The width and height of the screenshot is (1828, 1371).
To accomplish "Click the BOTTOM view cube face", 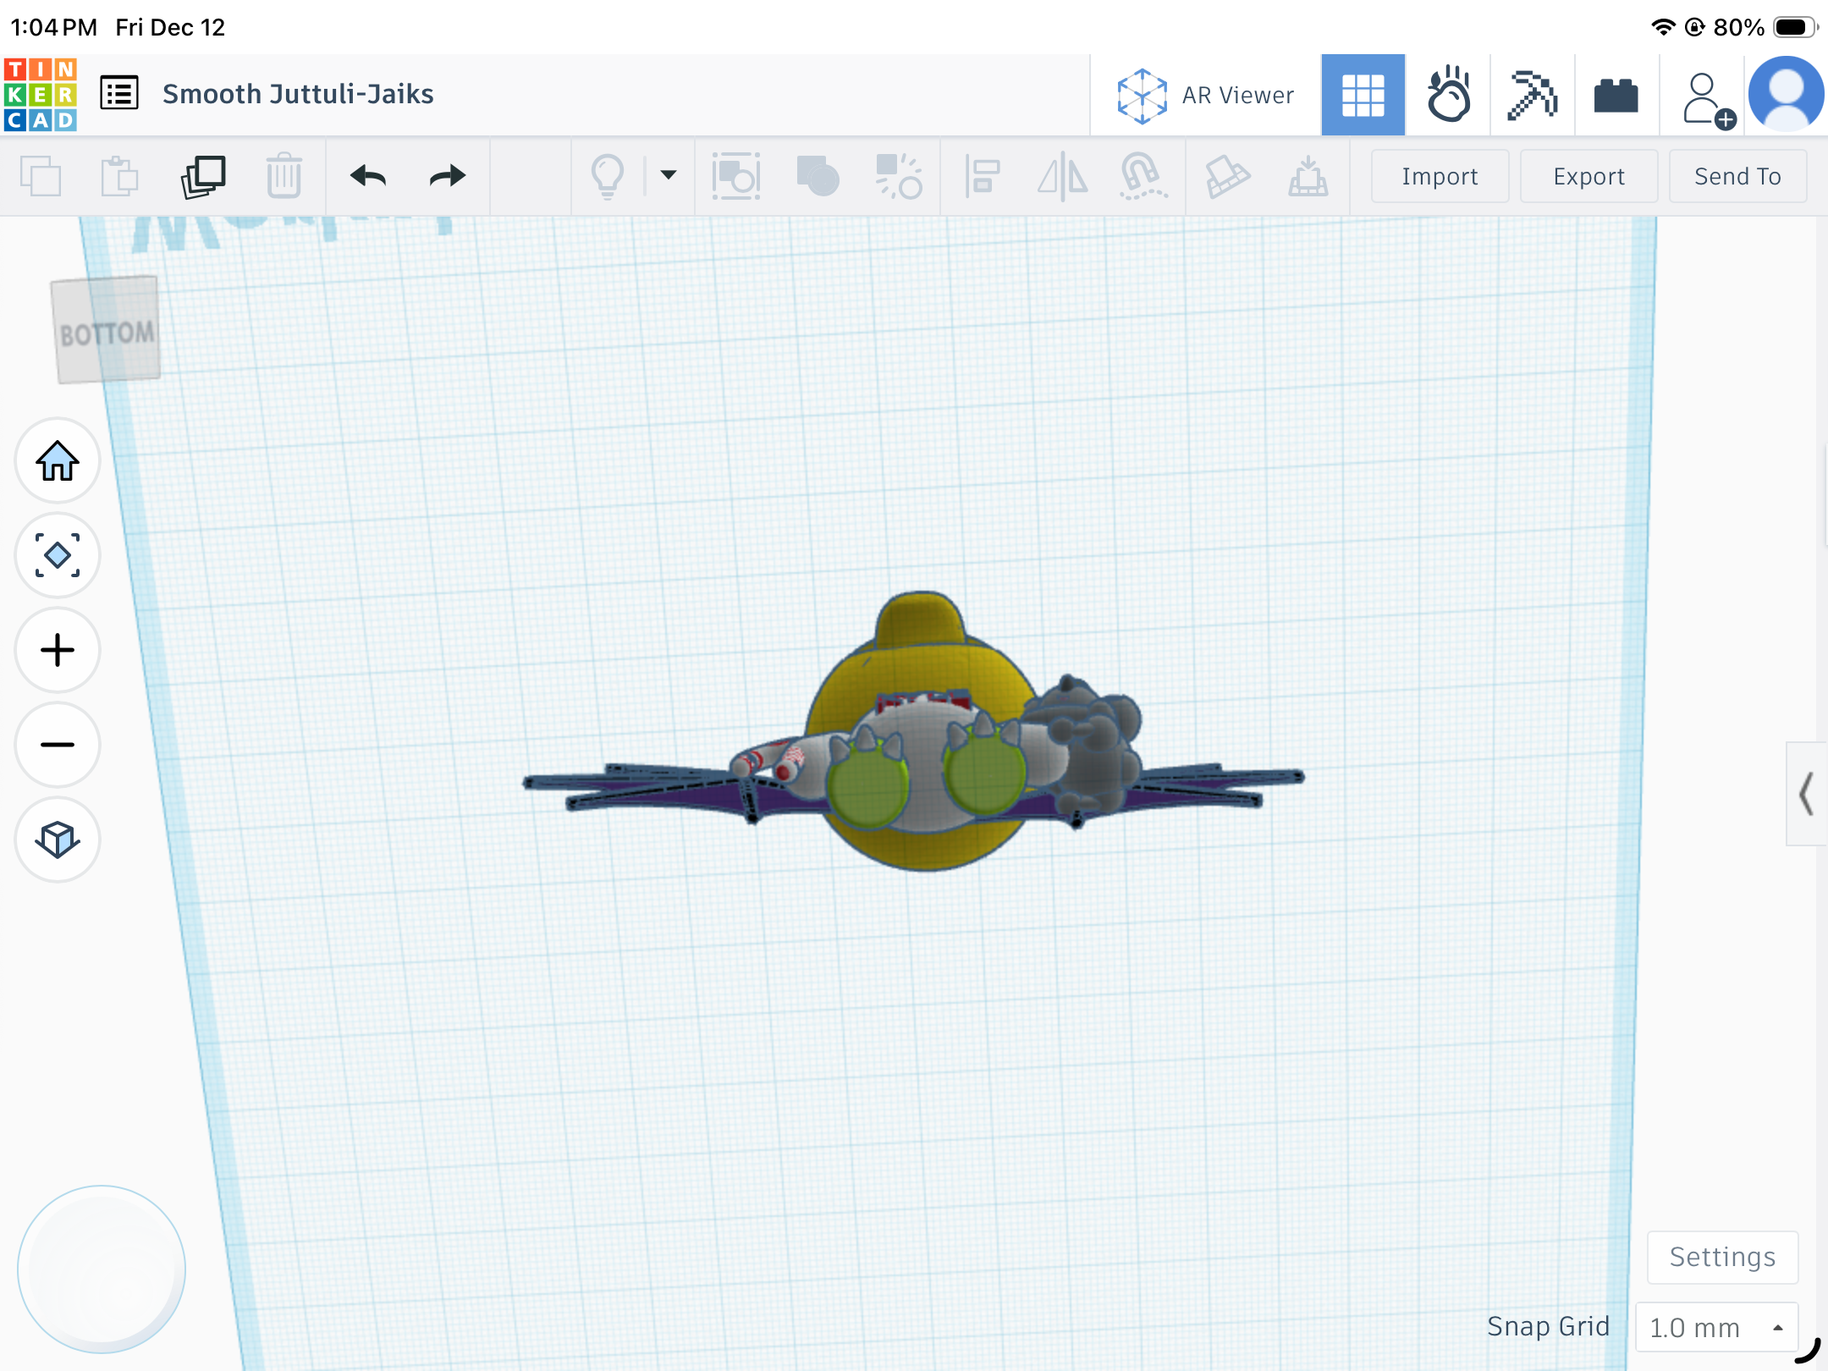I will click(107, 330).
